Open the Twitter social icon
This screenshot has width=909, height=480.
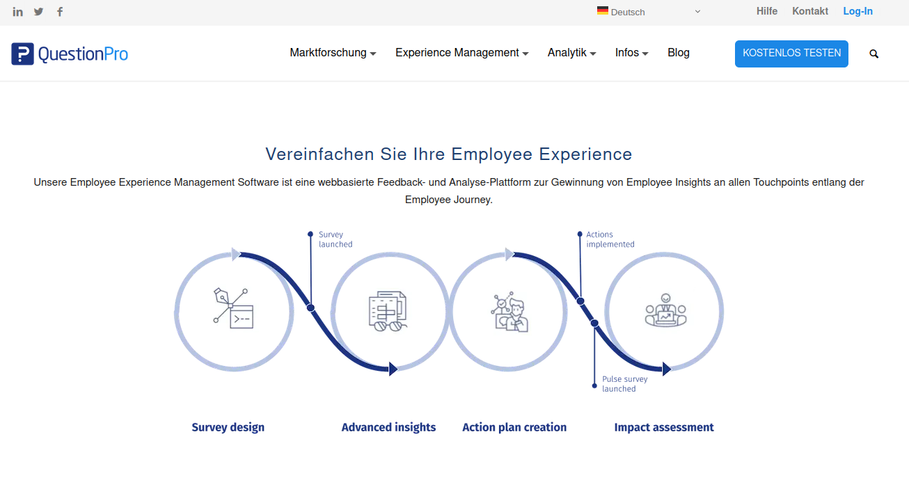coord(39,12)
